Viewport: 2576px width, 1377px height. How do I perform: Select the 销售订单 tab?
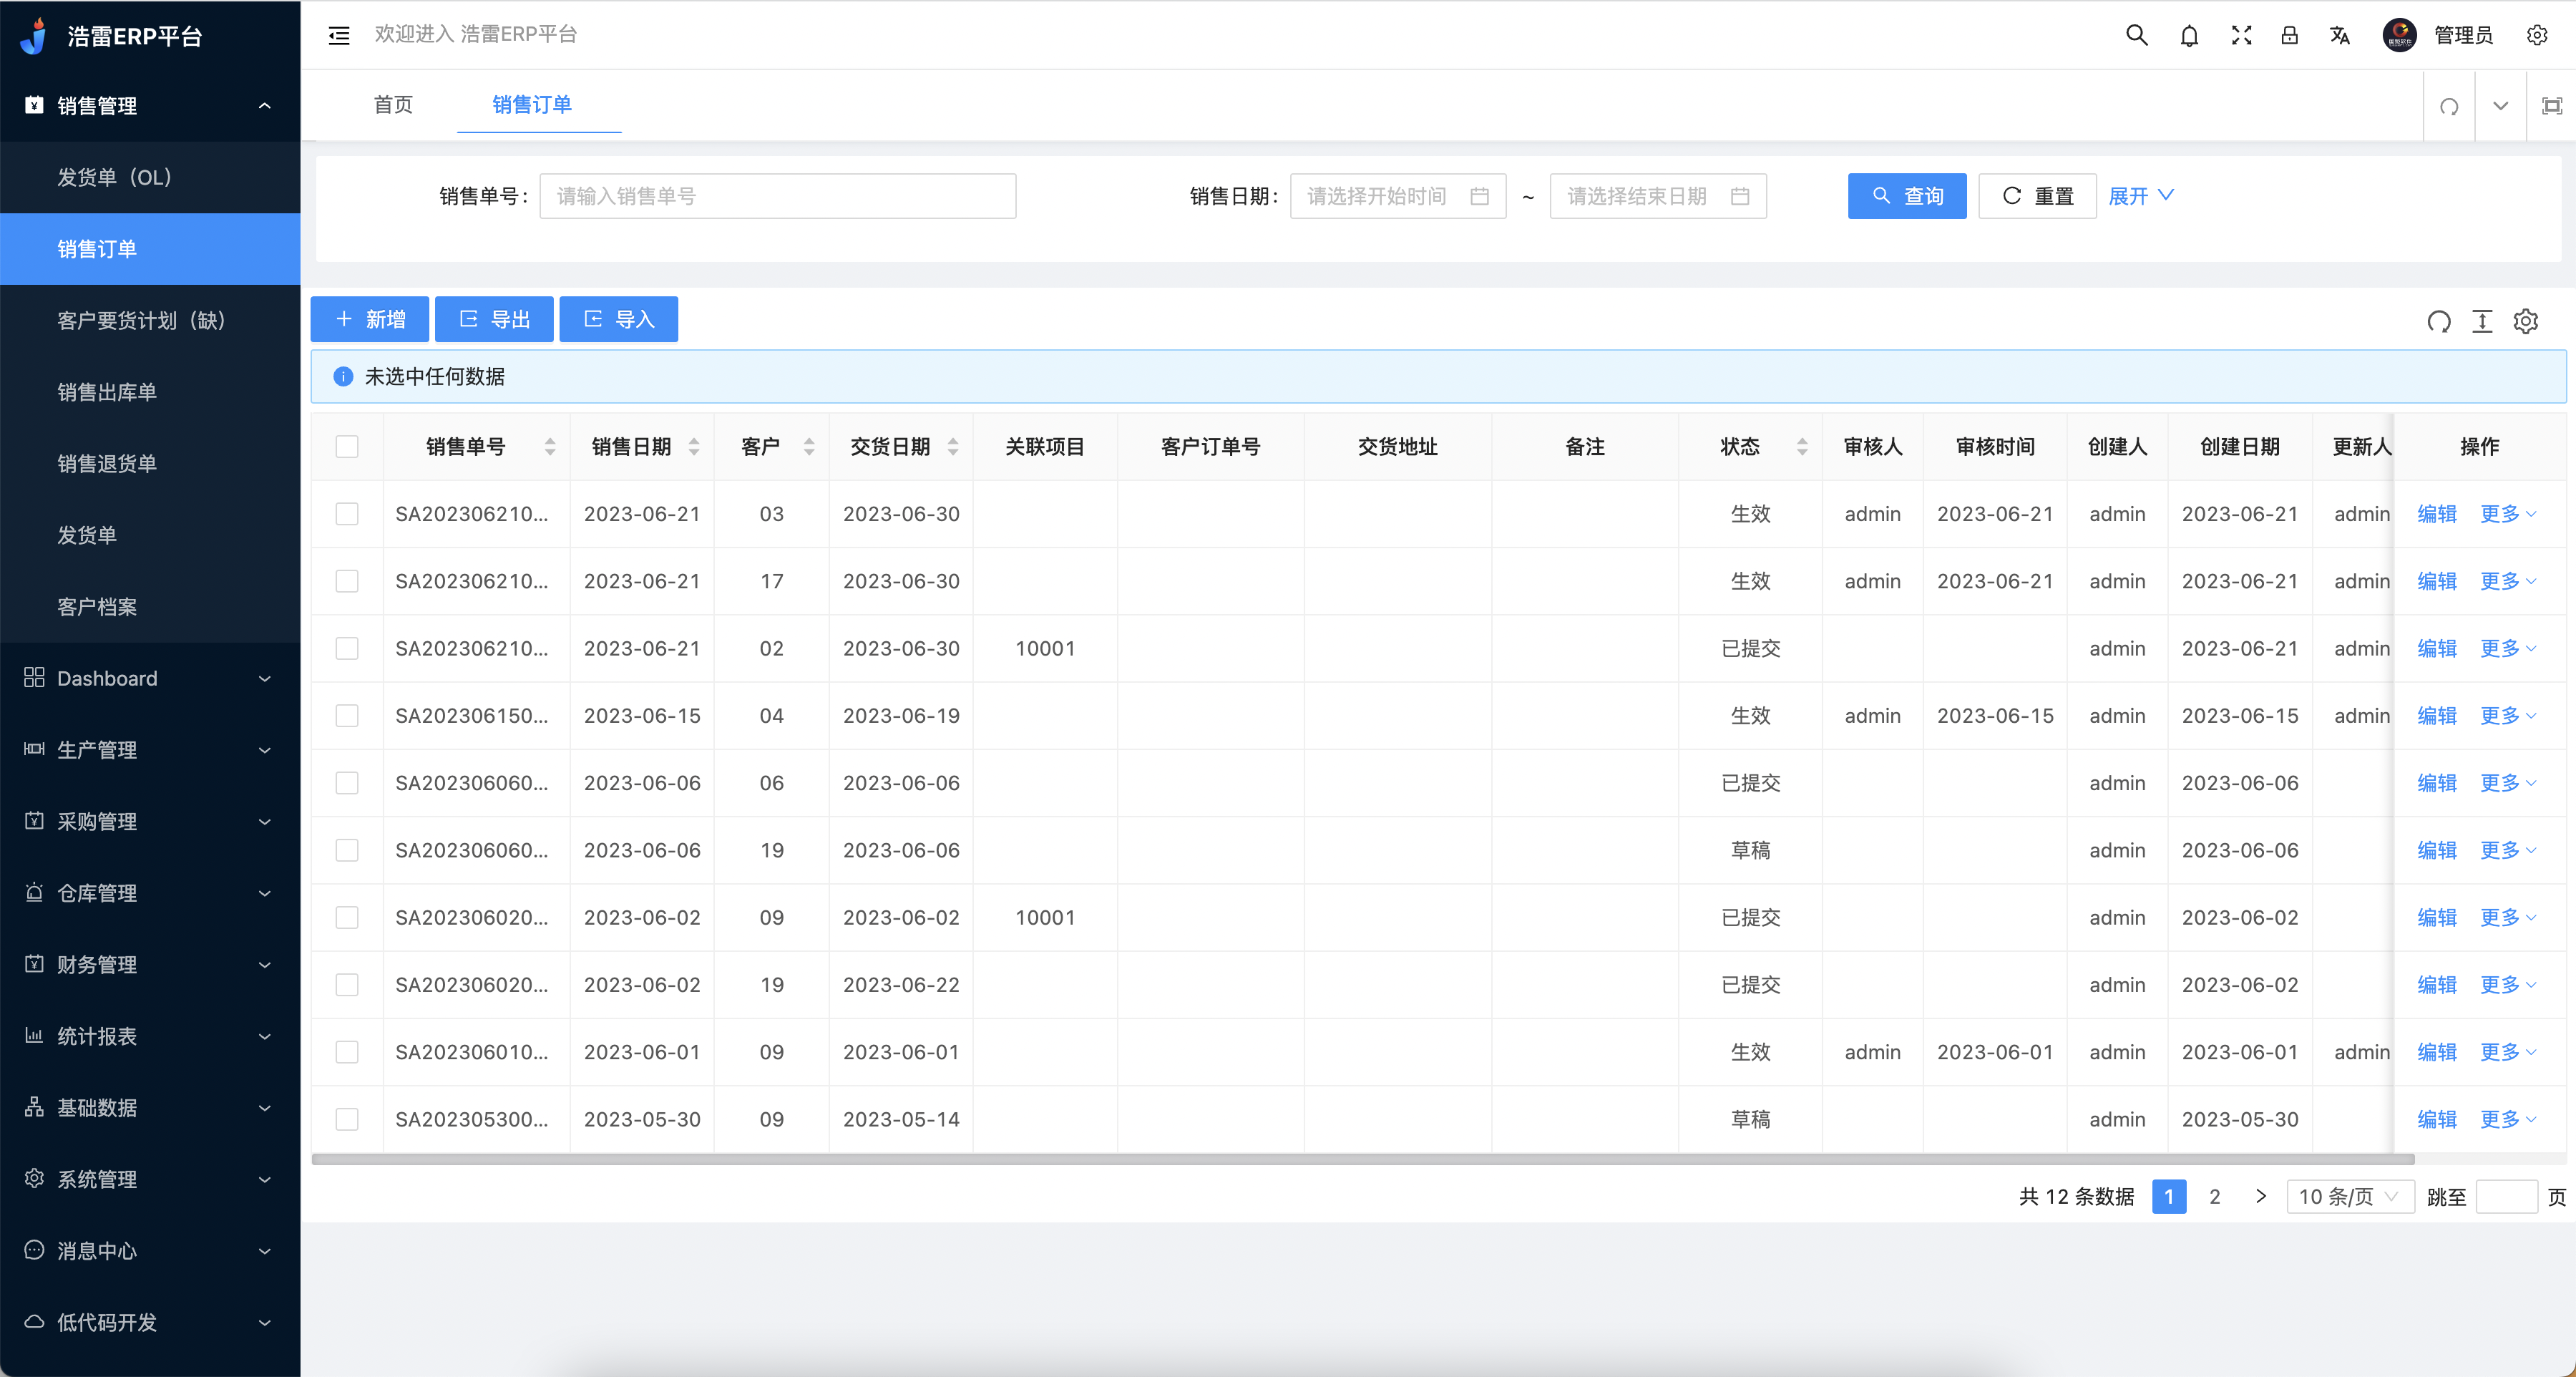(532, 105)
